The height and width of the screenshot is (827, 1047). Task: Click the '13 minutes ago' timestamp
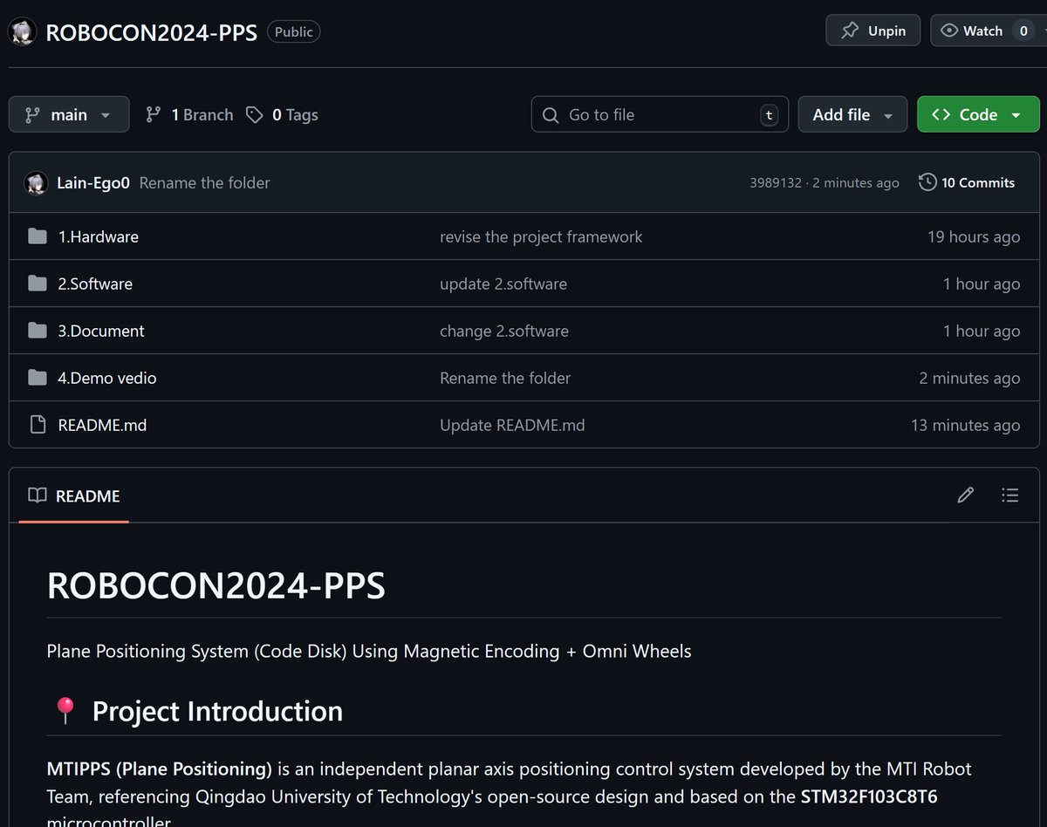point(965,425)
